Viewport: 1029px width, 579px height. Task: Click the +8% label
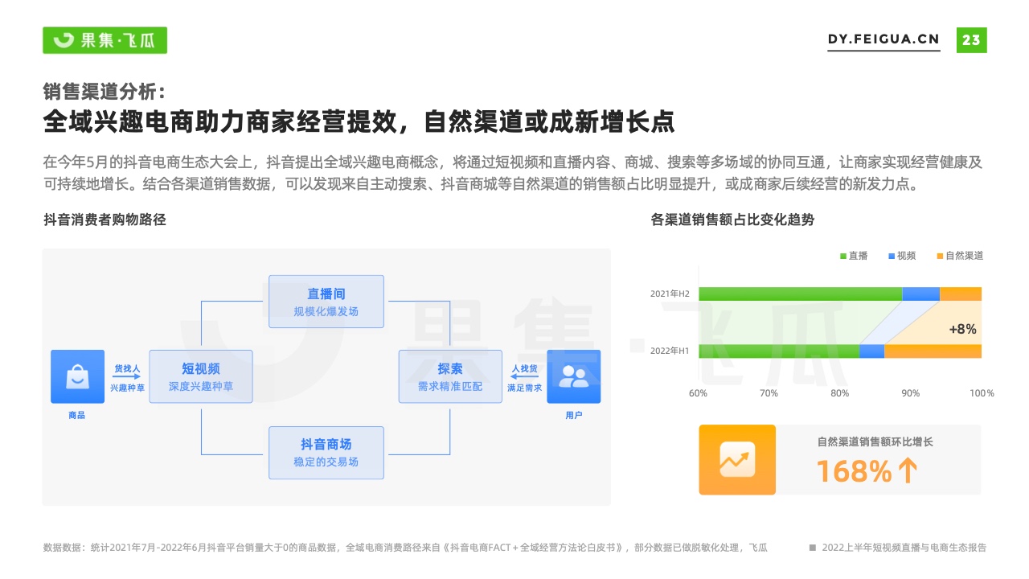click(x=962, y=329)
